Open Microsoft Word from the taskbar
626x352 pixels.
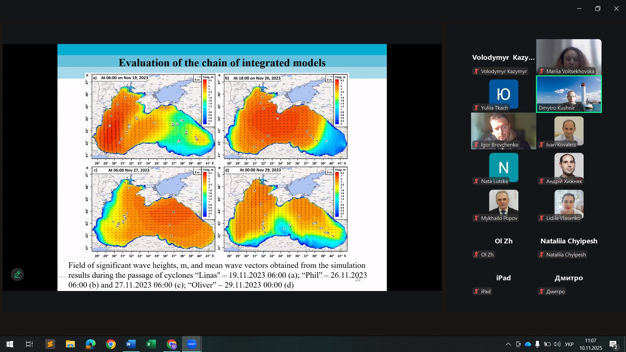pos(131,344)
